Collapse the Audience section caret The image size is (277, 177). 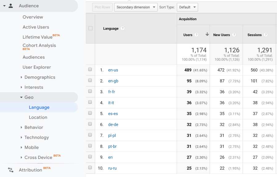(x=4, y=6)
